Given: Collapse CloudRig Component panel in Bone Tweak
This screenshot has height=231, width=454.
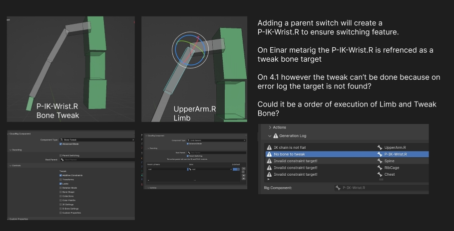Looking at the screenshot, I should click(8, 134).
